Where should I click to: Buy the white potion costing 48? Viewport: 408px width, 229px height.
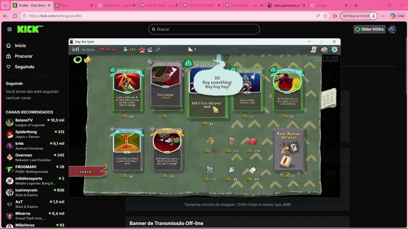tap(253, 170)
